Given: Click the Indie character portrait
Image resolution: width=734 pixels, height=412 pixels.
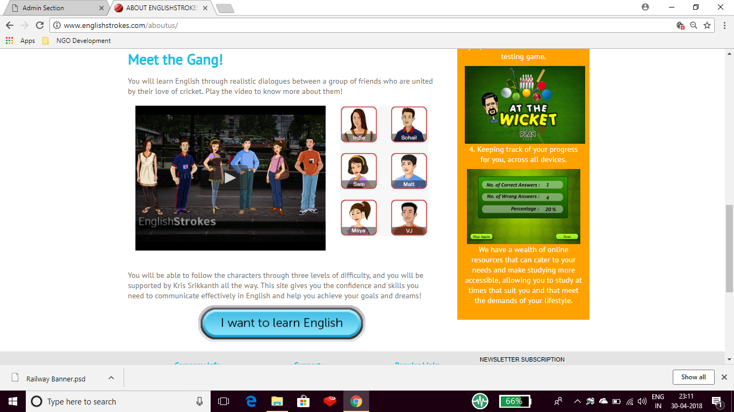Looking at the screenshot, I should [358, 124].
